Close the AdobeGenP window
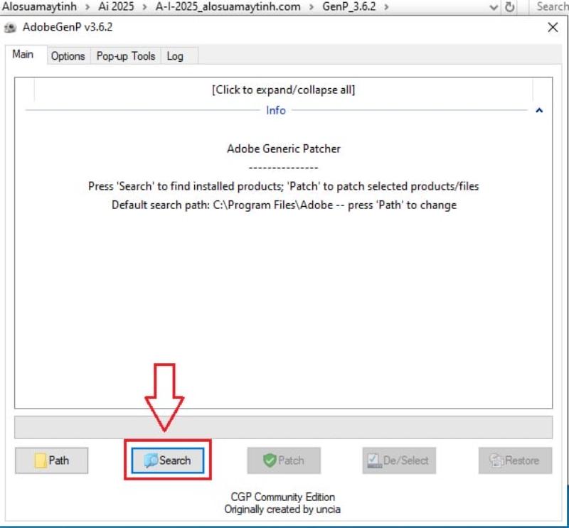This screenshot has width=569, height=528. (x=552, y=28)
